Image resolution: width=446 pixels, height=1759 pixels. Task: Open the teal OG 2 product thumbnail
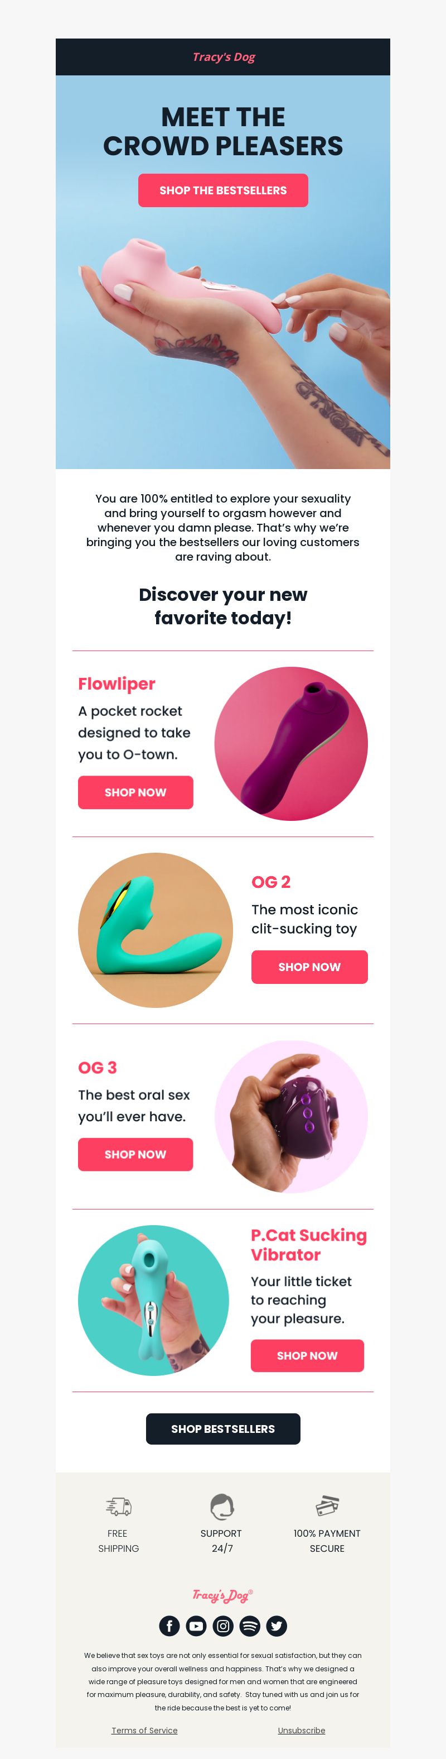tap(156, 930)
